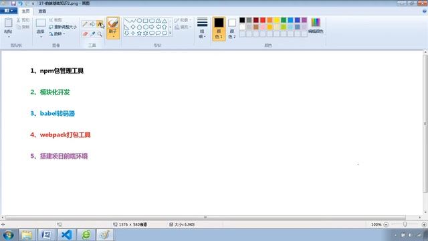Switch to the Home (主页) tab
The image size is (428, 241).
coord(25,11)
